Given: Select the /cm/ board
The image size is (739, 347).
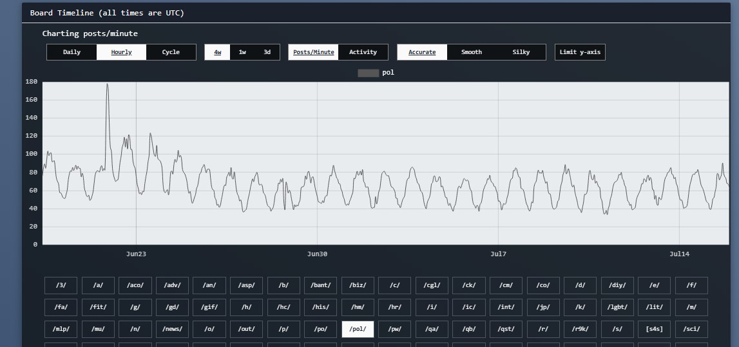Looking at the screenshot, I should tap(506, 285).
